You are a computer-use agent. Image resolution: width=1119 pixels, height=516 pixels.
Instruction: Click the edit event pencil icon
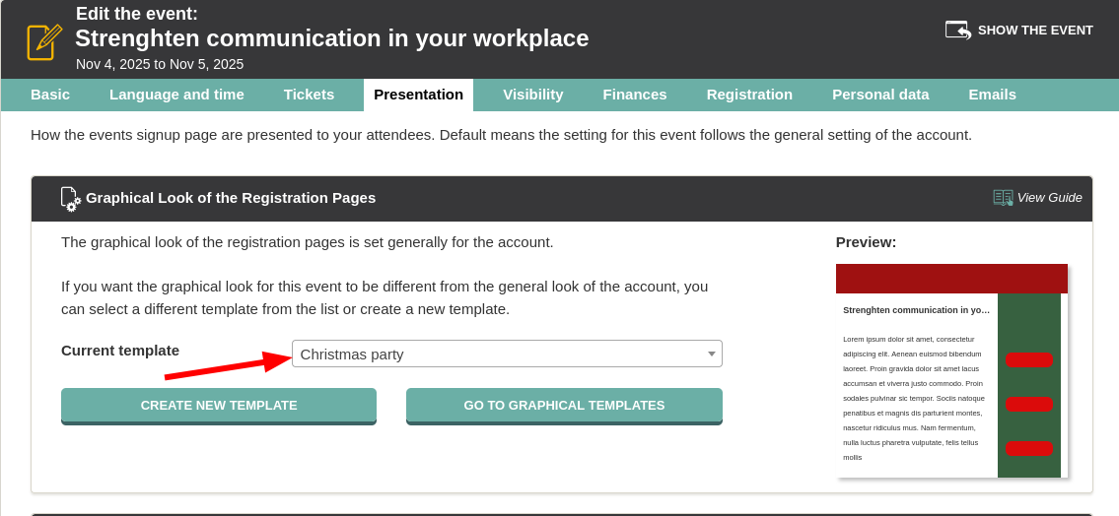[x=44, y=41]
